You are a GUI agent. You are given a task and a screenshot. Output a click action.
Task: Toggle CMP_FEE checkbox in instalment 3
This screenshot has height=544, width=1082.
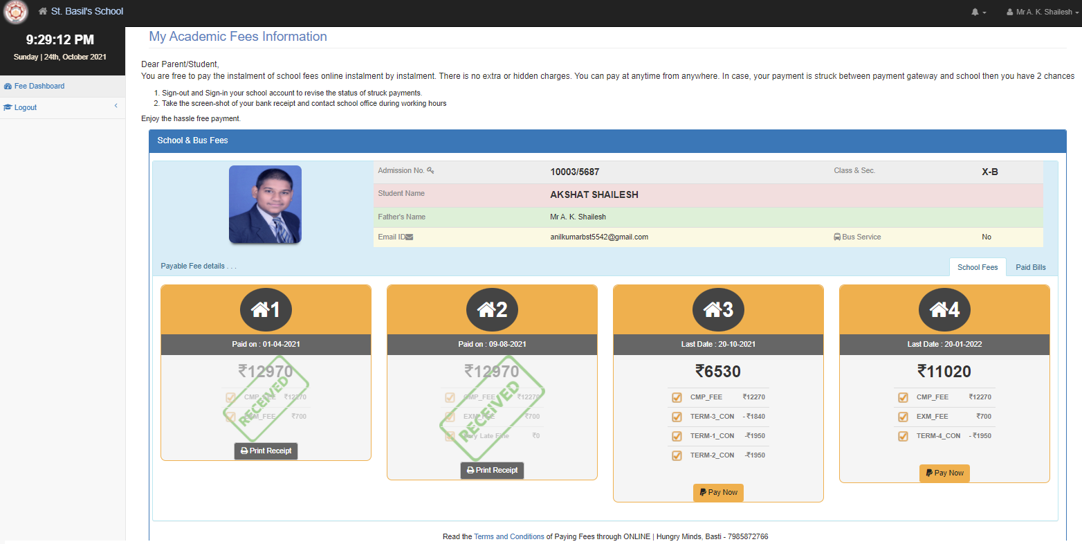coord(677,397)
